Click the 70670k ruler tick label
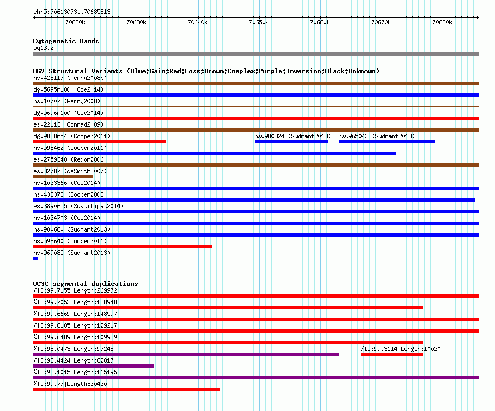Image resolution: width=495 pixels, height=411 pixels. tap(381, 22)
